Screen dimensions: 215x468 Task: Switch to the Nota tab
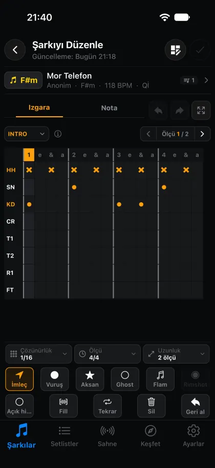109,108
